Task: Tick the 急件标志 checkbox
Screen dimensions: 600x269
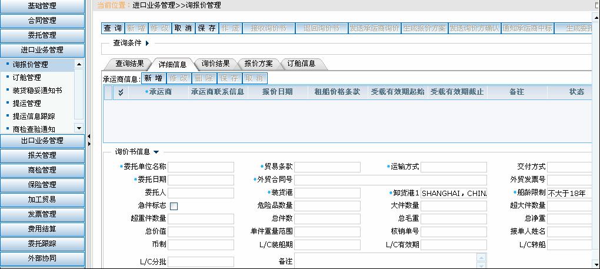Action: 174,206
